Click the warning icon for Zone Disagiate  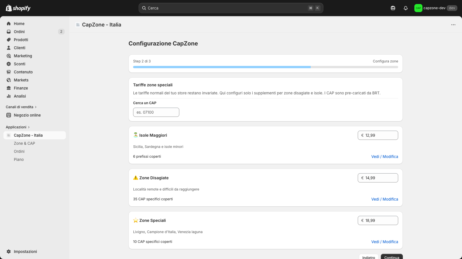point(136,178)
